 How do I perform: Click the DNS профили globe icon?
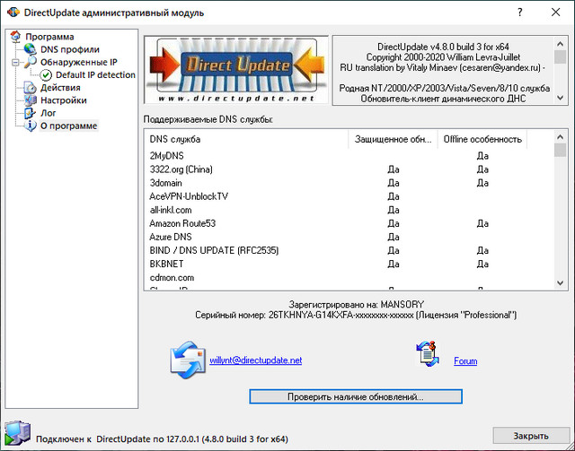[30, 49]
